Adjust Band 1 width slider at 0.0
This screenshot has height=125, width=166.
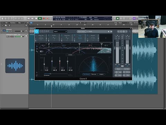[x=44, y=64]
